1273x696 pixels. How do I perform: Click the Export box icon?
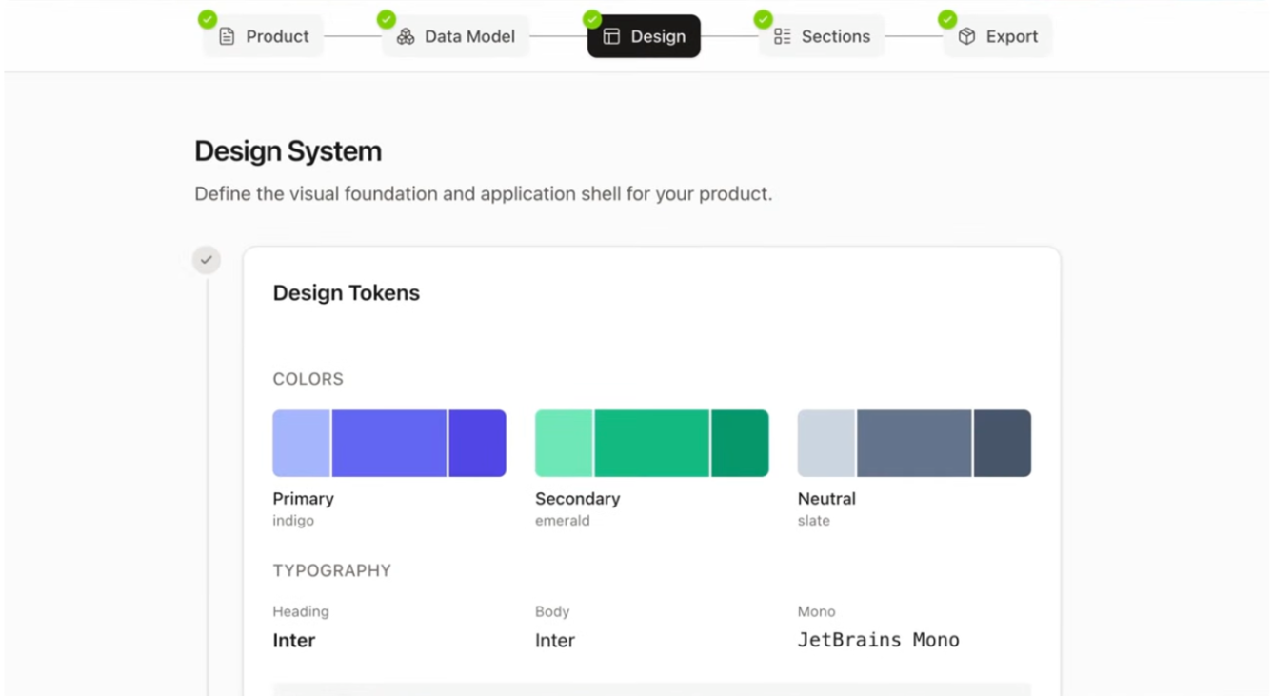click(x=966, y=36)
